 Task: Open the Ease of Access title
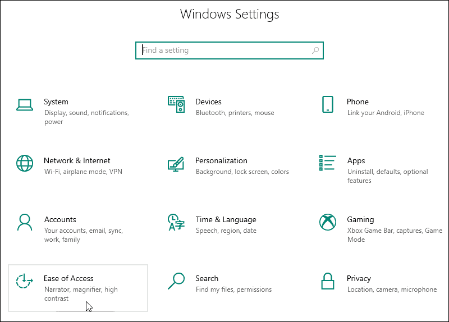pos(68,278)
